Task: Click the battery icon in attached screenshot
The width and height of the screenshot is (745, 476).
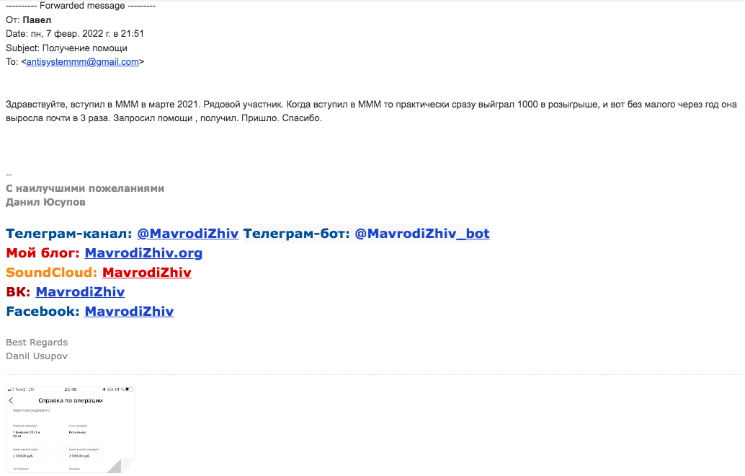Action: pyautogui.click(x=129, y=389)
